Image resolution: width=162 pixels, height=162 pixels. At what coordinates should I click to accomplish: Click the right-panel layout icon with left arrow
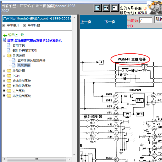pyautogui.click(x=115, y=8)
